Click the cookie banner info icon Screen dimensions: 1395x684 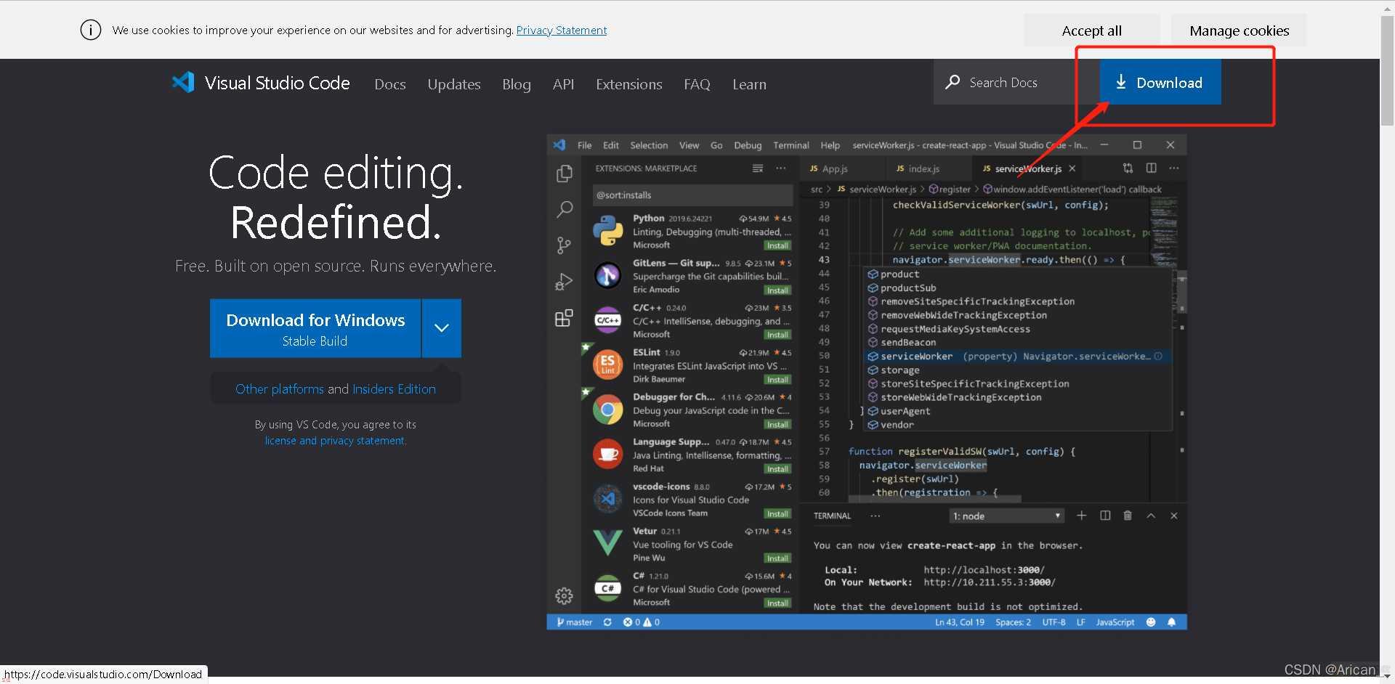click(x=91, y=30)
